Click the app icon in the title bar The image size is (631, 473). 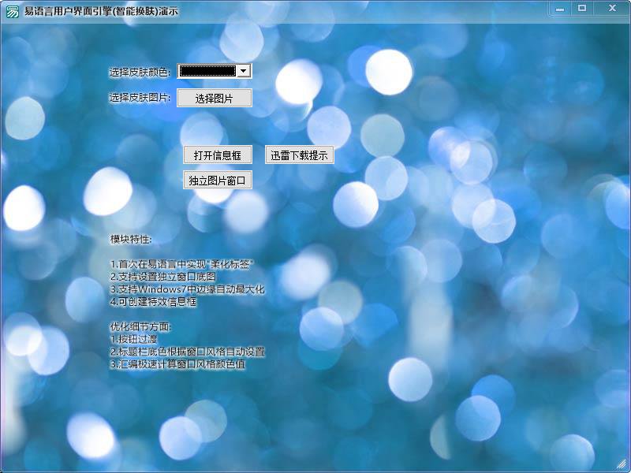(x=12, y=12)
